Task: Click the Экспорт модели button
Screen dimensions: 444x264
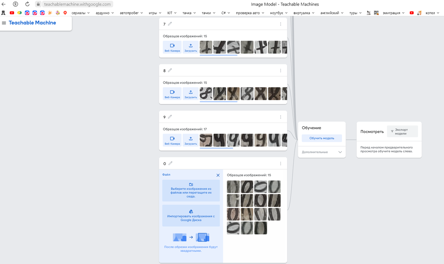Action: 402,131
